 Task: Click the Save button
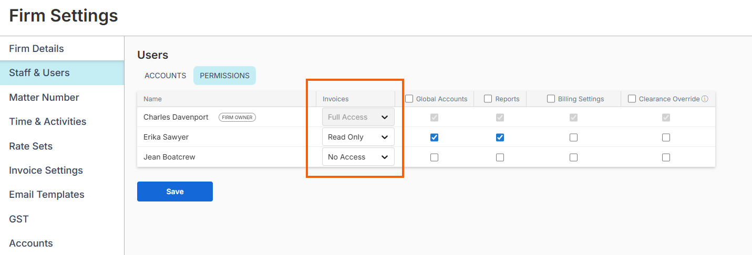click(x=174, y=192)
